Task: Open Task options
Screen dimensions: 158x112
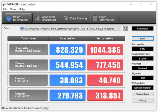Action: tap(142, 94)
